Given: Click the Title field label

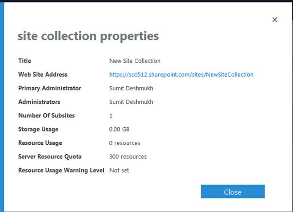Looking at the screenshot, I should pos(24,61).
